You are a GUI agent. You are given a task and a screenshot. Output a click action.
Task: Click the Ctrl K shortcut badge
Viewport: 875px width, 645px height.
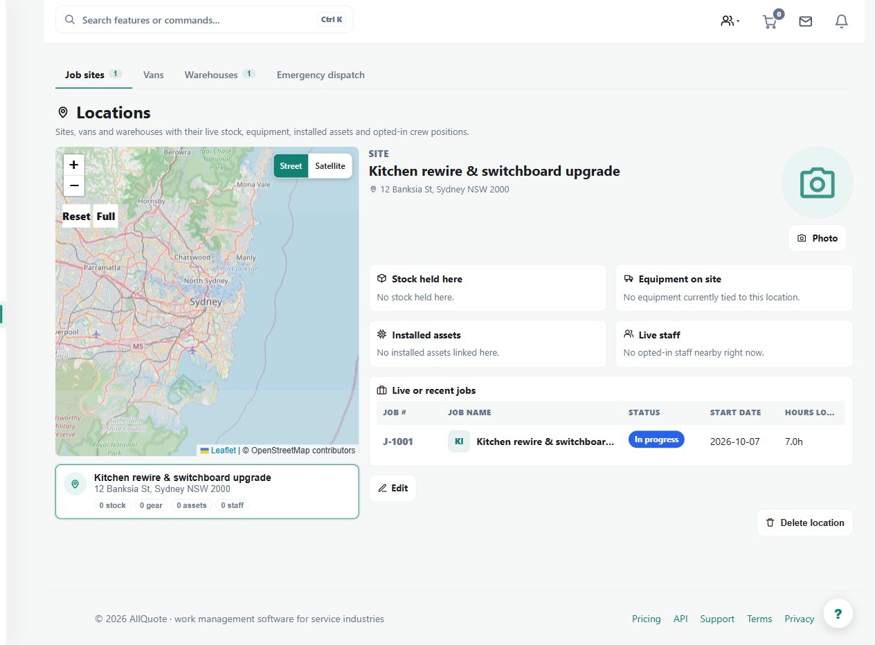pos(332,20)
